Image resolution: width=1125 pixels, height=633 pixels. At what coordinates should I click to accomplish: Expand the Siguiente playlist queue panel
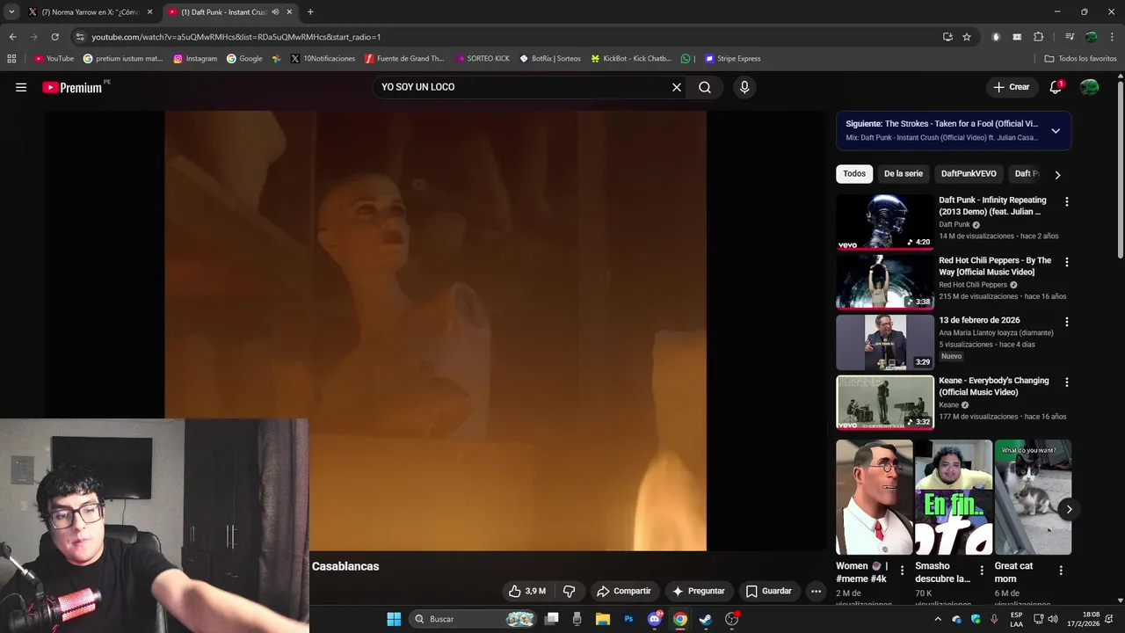click(1056, 130)
